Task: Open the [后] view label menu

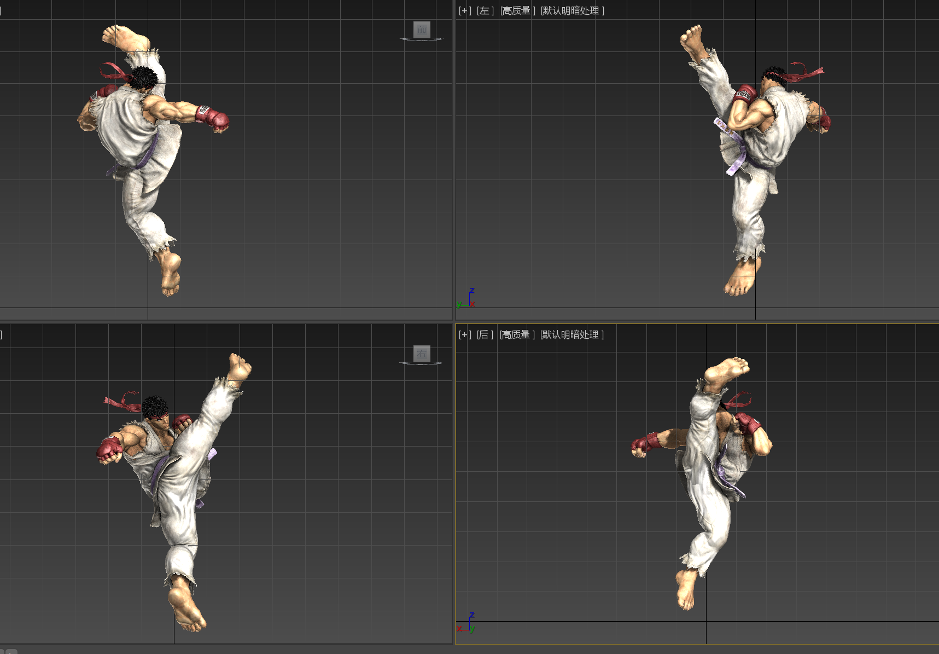Action: click(485, 335)
